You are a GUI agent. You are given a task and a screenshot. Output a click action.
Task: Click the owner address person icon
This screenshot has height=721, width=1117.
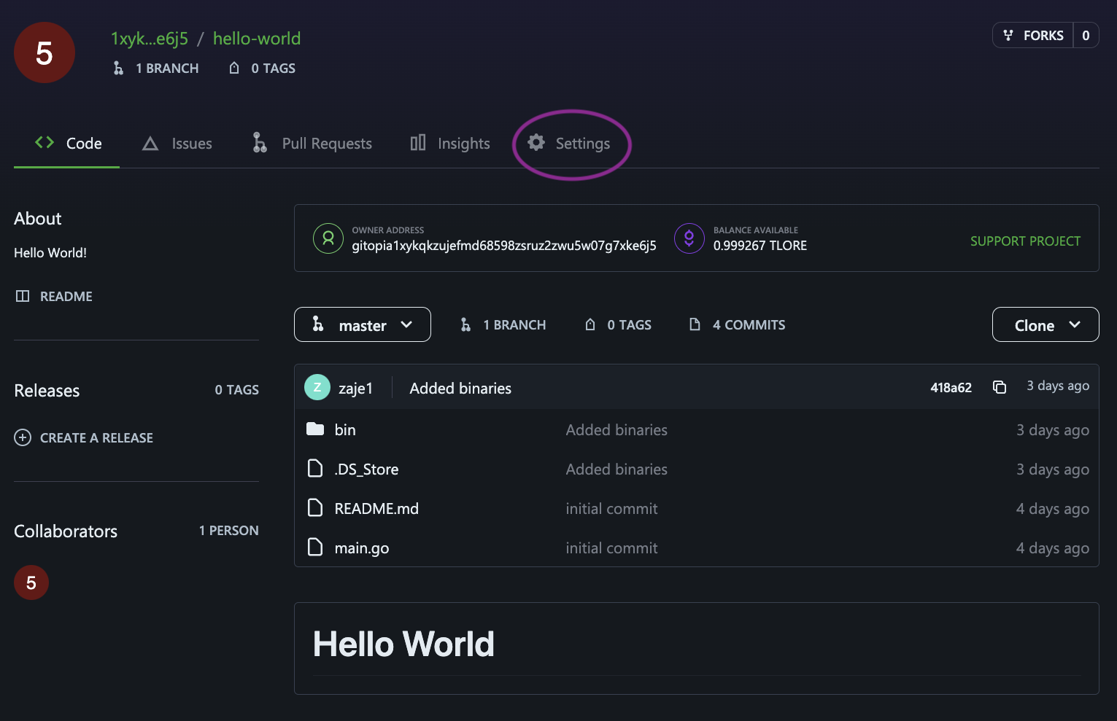328,238
